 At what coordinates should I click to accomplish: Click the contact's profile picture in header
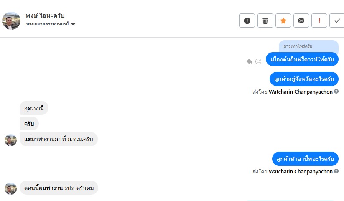[11, 20]
